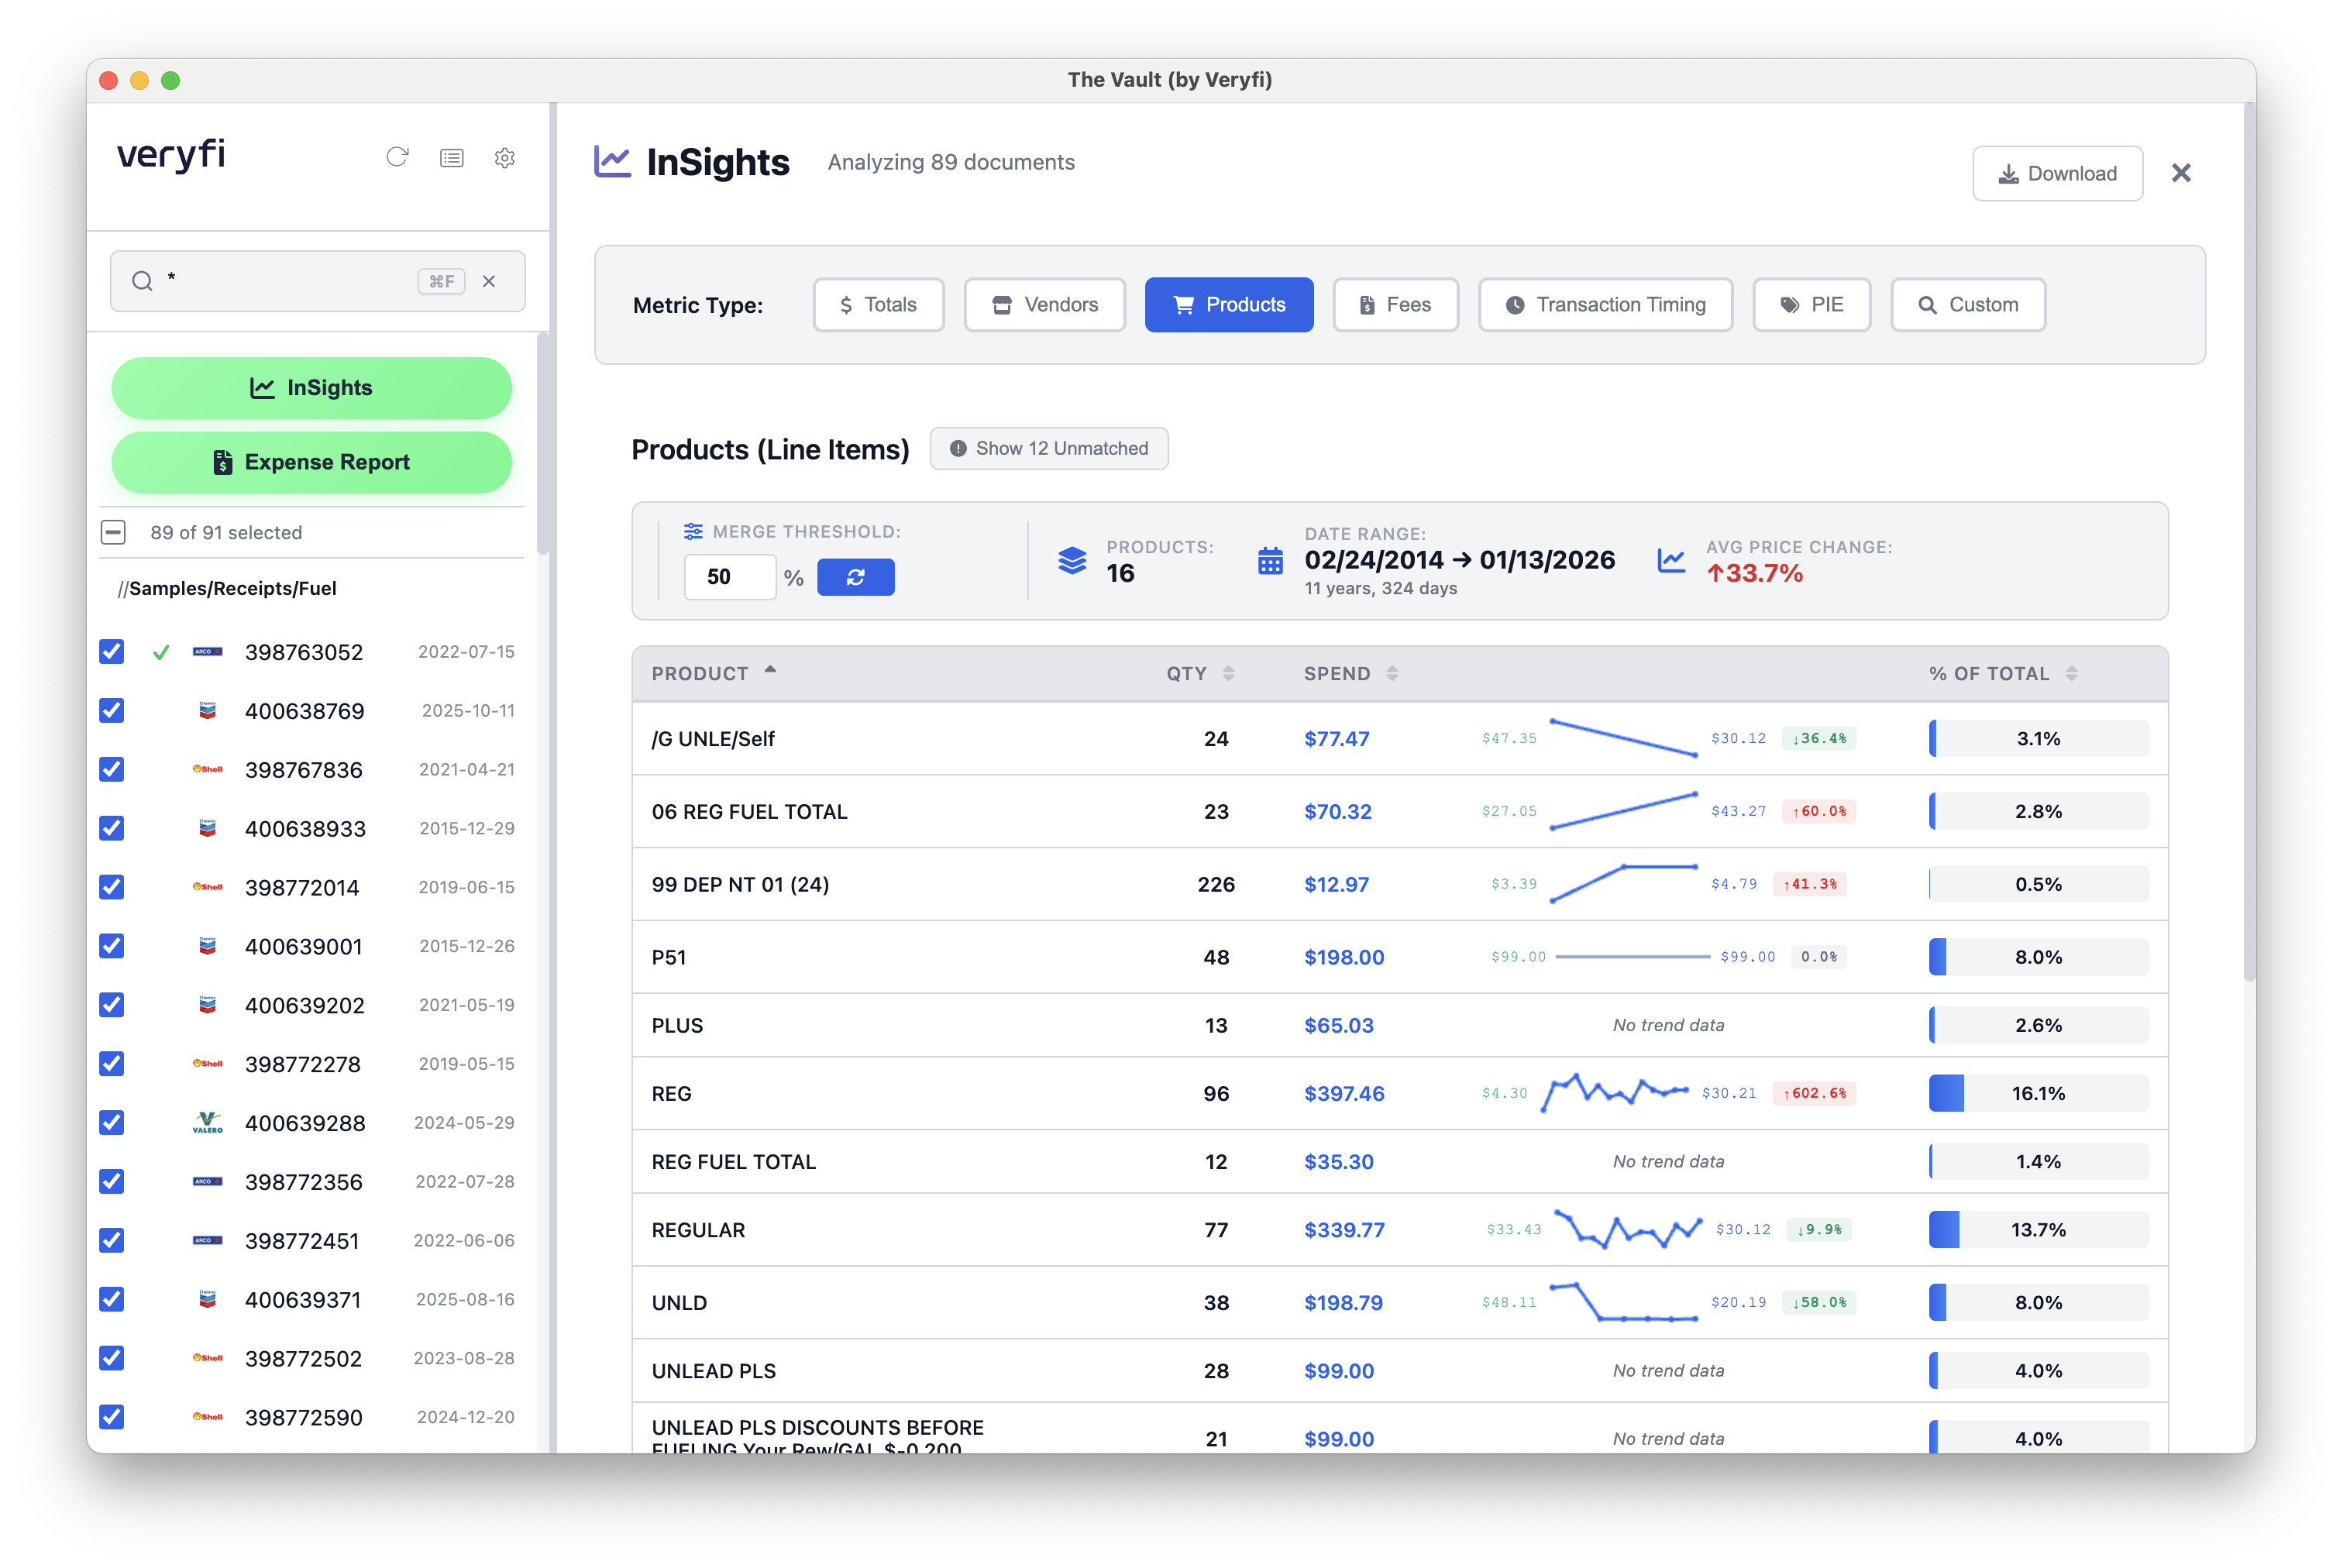Image resolution: width=2343 pixels, height=1568 pixels.
Task: Click Show 12 Unmatched button
Action: point(1048,448)
